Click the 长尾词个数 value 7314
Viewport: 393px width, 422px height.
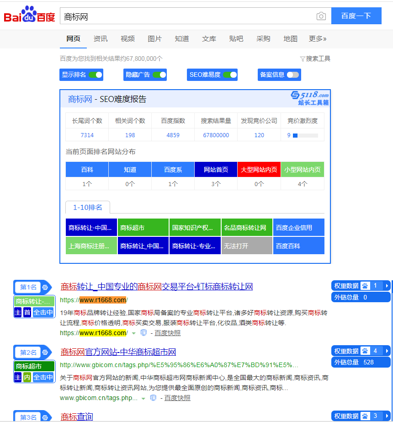point(87,135)
